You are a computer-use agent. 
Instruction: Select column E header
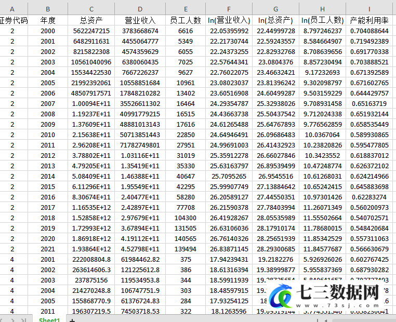[186, 9]
